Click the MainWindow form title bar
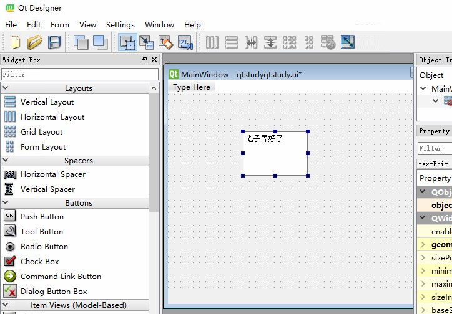452x314 pixels. (288, 75)
